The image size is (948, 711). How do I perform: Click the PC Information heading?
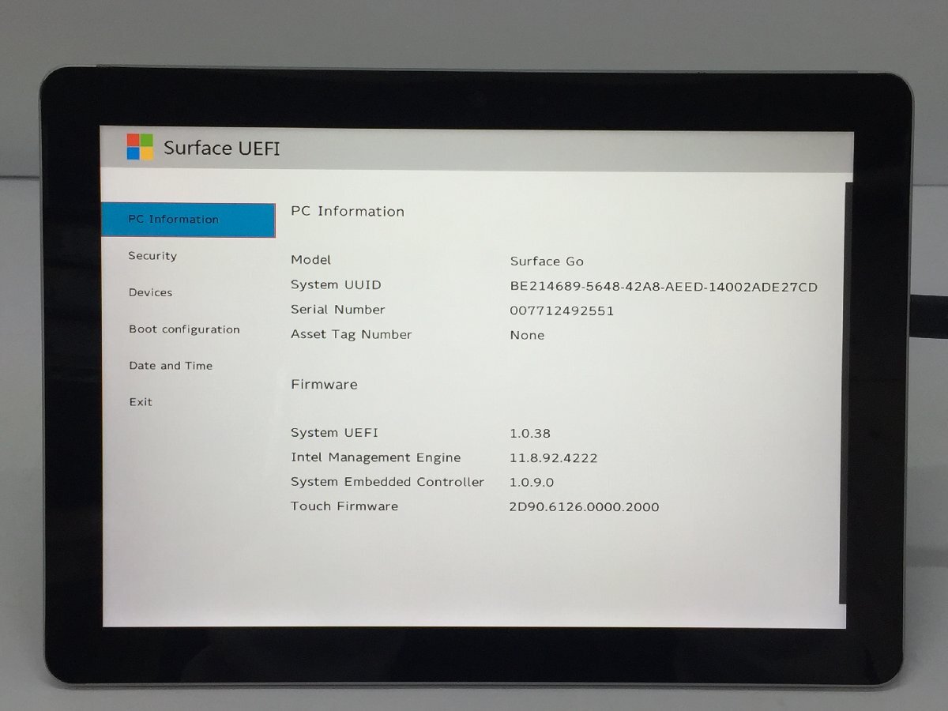tap(348, 212)
